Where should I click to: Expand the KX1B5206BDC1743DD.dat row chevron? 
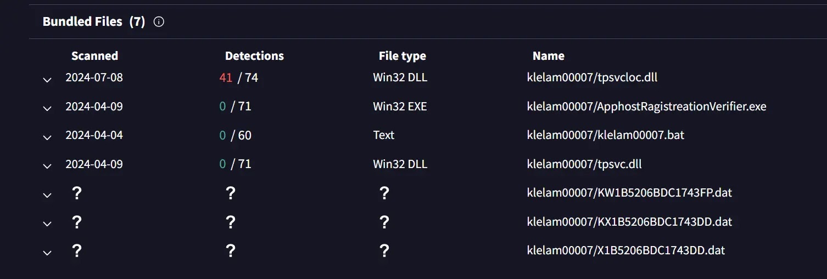(47, 224)
